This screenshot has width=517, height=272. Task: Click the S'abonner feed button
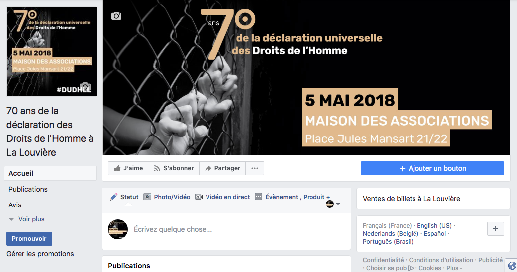click(x=174, y=168)
